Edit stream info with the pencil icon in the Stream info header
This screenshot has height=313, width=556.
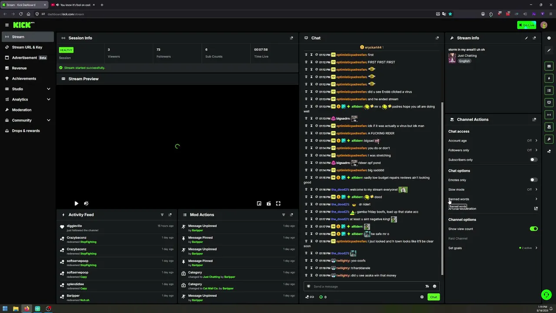click(x=526, y=38)
